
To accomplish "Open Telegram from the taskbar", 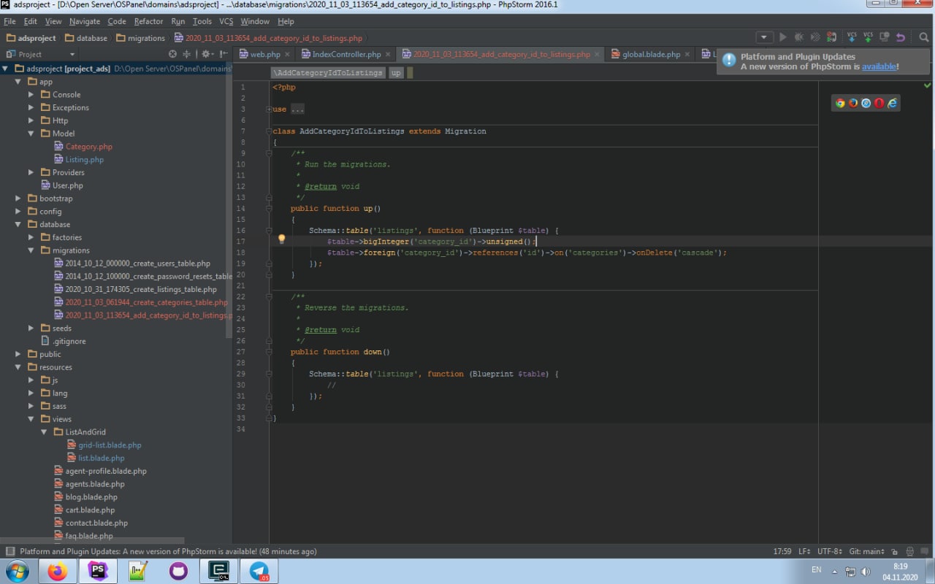I will click(259, 572).
